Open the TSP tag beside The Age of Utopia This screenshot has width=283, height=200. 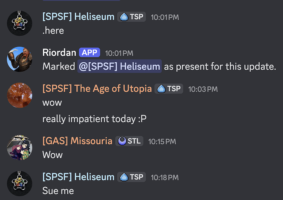click(x=169, y=89)
